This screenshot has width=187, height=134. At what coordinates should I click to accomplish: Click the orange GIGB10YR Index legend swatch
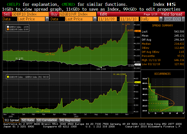pyautogui.click(x=8, y=29)
